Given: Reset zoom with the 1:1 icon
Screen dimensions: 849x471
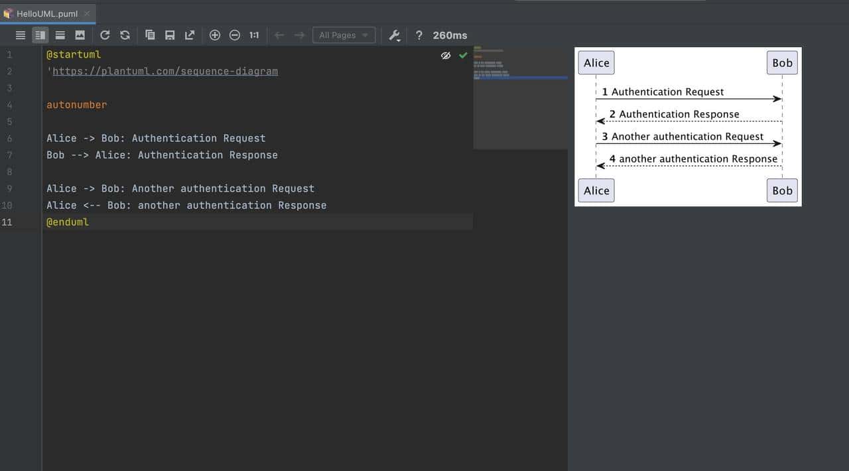Looking at the screenshot, I should (x=253, y=35).
